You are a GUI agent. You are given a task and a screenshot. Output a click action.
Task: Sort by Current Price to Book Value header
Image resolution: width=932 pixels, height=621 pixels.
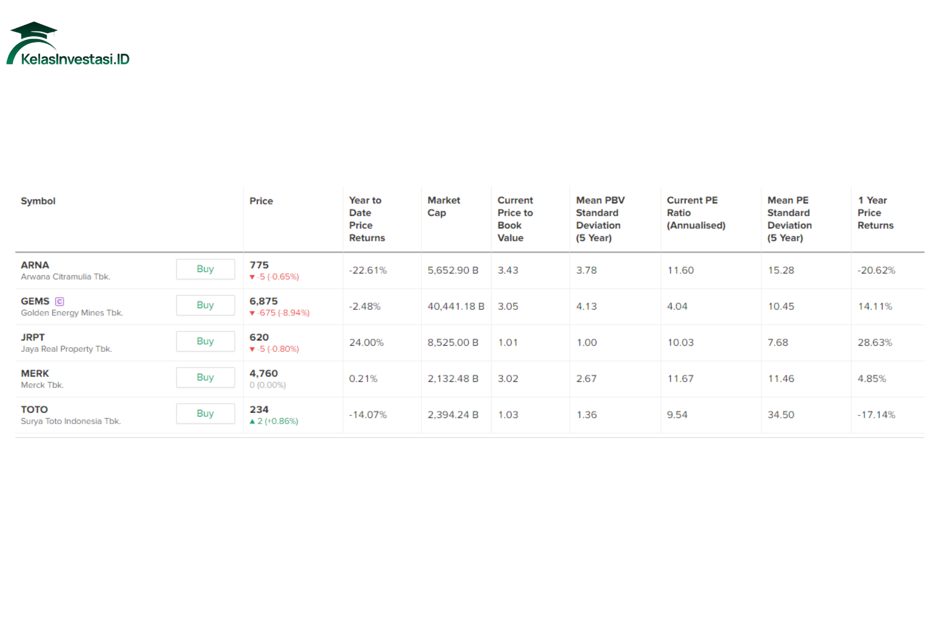515,219
